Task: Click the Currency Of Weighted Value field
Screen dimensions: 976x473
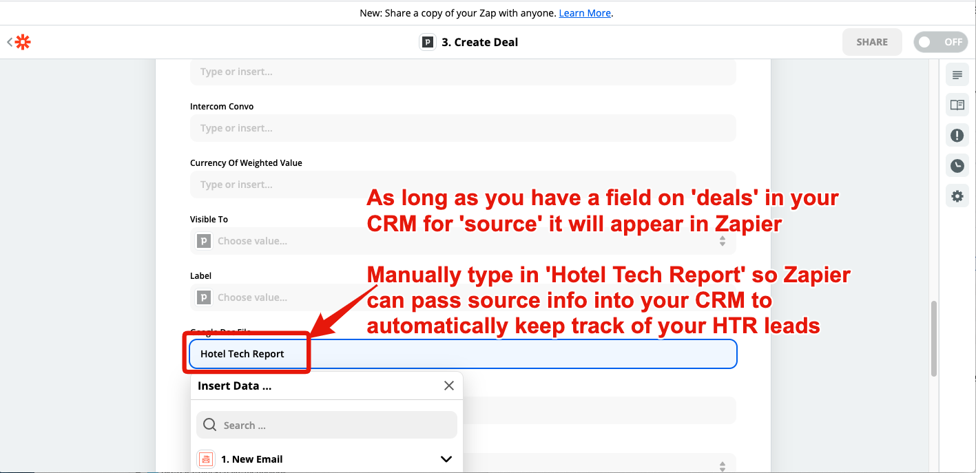Action: pyautogui.click(x=463, y=185)
